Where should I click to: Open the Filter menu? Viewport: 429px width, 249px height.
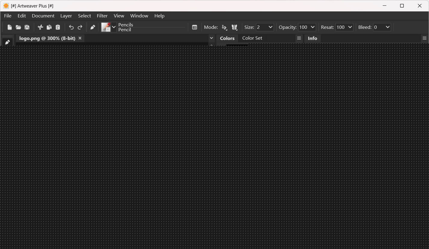[x=102, y=16]
